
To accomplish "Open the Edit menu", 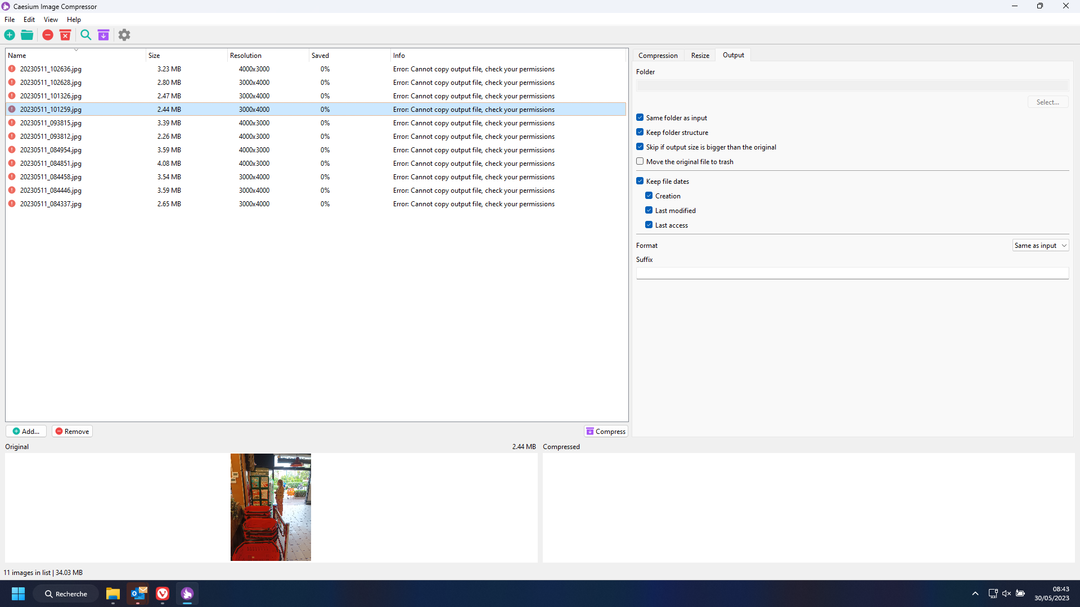I will coord(29,19).
